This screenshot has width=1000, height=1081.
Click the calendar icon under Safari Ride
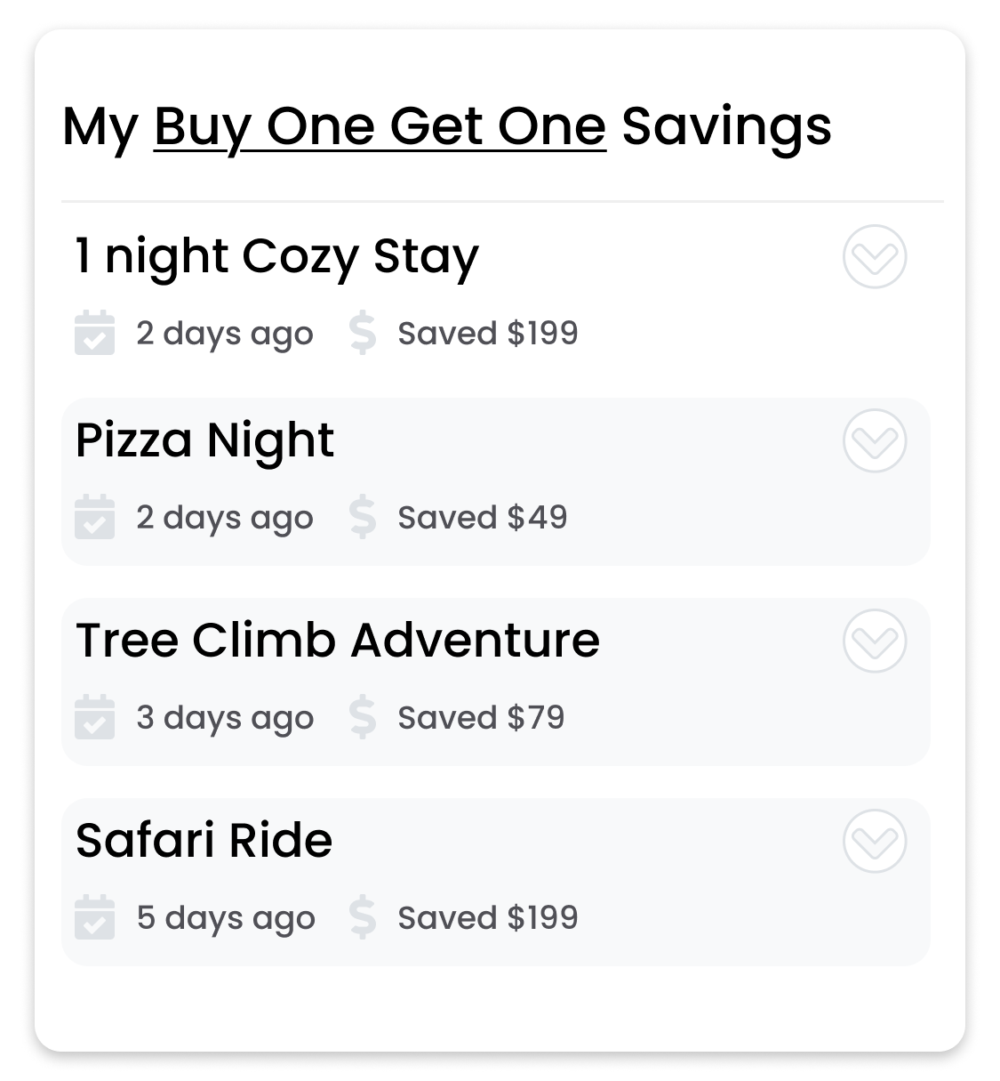pyautogui.click(x=94, y=917)
